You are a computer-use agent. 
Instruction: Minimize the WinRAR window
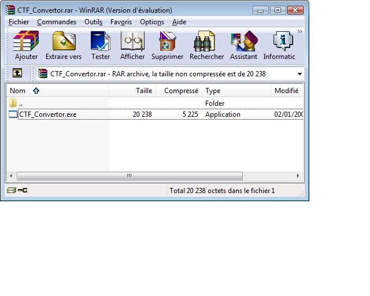click(260, 10)
